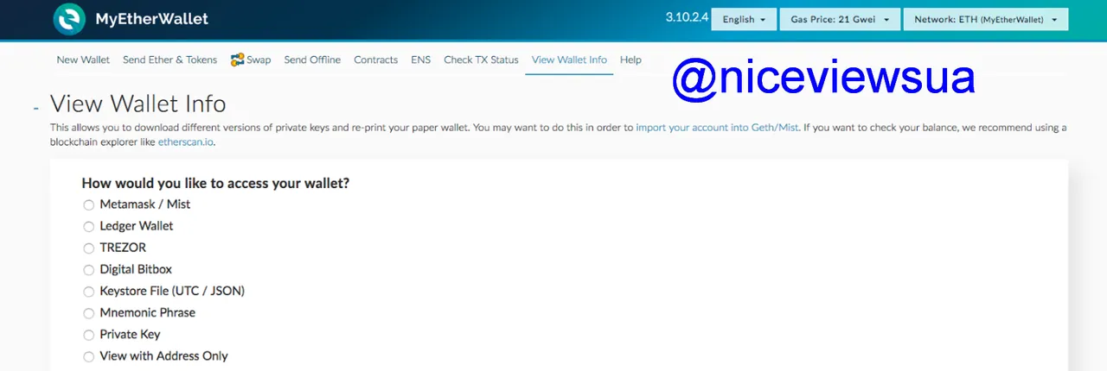Select Keystore File (UTC / JSON) option

tap(88, 292)
